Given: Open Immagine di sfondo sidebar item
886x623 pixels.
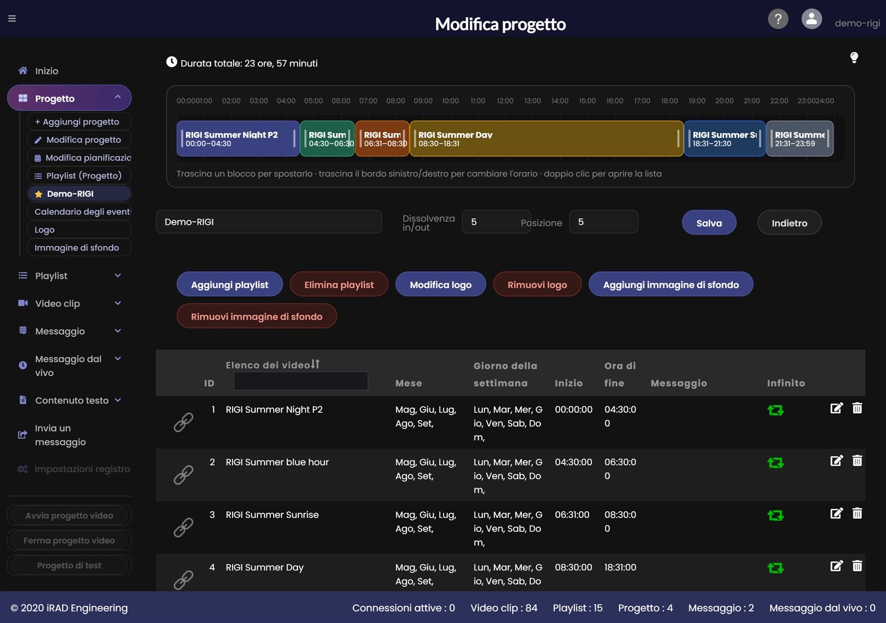Looking at the screenshot, I should click(x=79, y=248).
